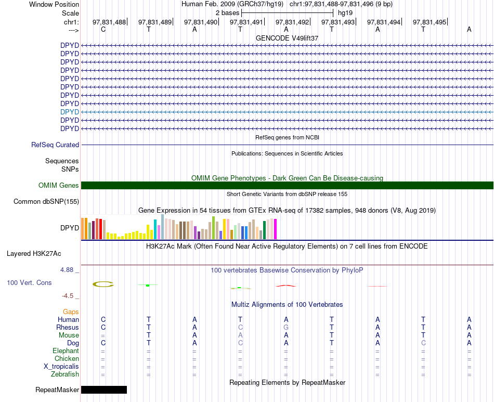
Task: Click the 'Mouse' species label
Action: tap(69, 335)
